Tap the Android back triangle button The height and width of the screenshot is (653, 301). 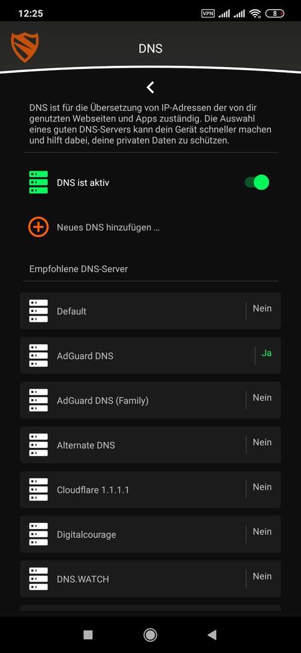212,635
